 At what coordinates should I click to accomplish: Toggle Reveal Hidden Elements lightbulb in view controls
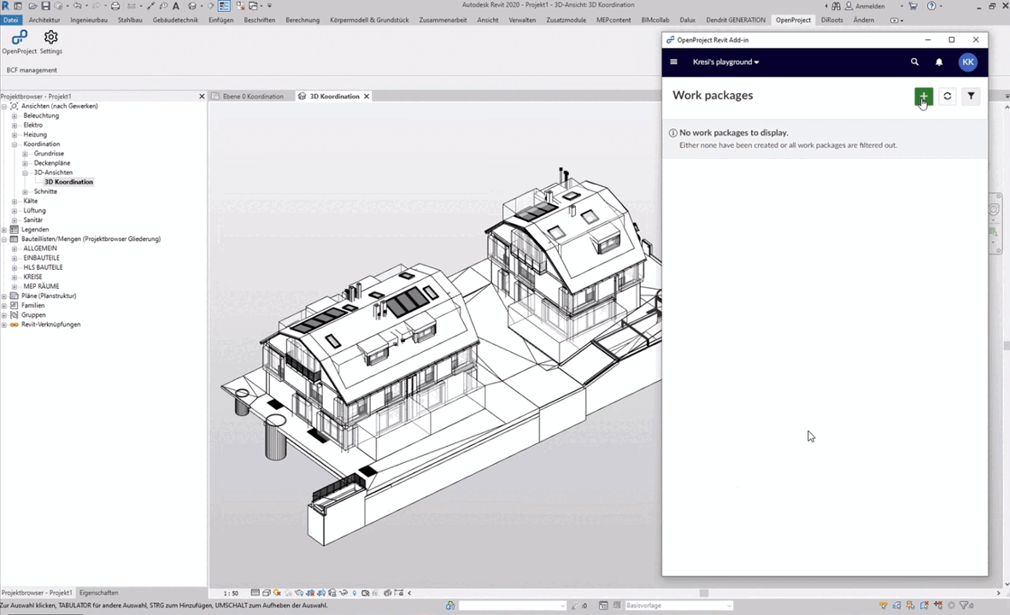pyautogui.click(x=353, y=592)
